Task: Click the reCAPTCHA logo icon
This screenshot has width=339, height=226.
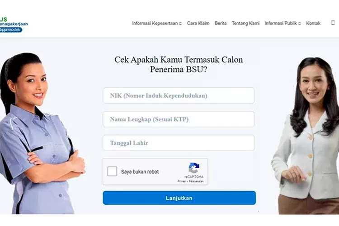Action: (x=194, y=168)
